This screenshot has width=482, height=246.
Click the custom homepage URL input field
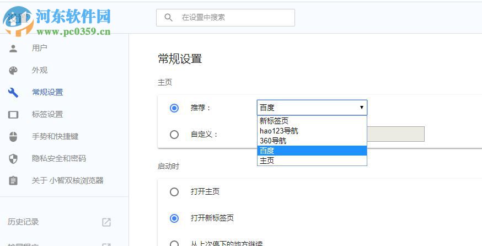pyautogui.click(x=395, y=134)
